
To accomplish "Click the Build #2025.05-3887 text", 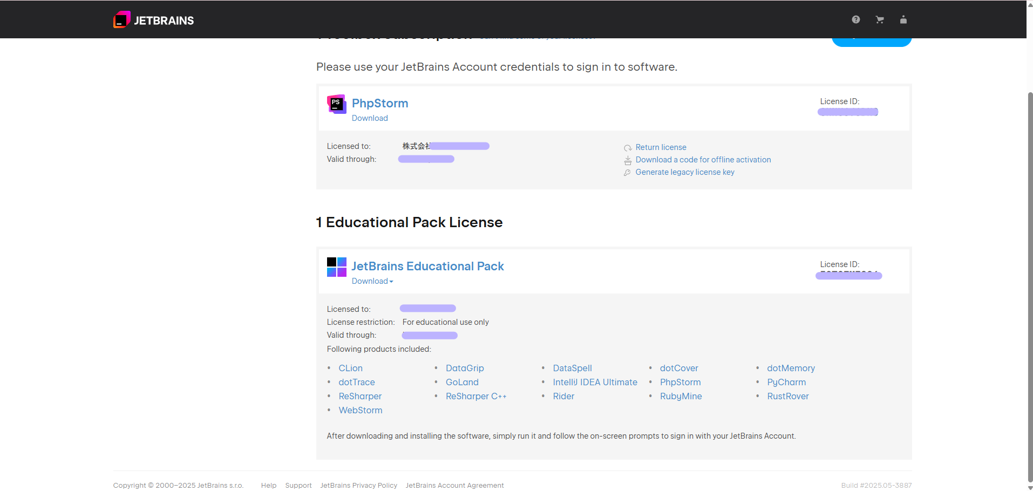I will tap(876, 486).
